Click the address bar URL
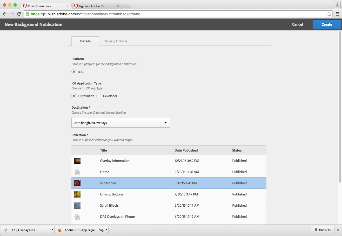Screen dimensions: 342x236 86,14
